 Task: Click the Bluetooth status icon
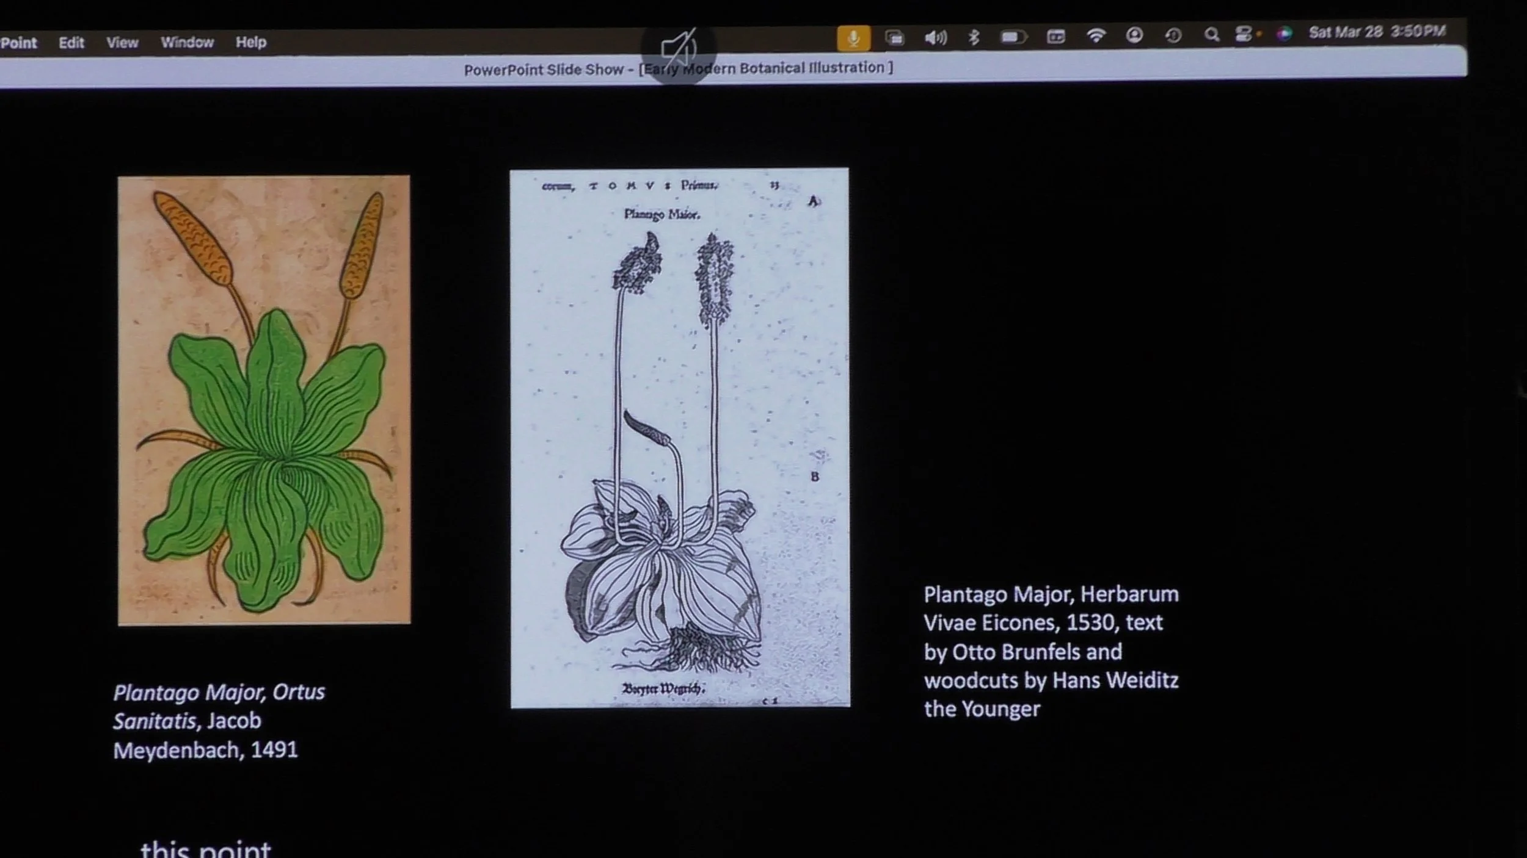[974, 37]
